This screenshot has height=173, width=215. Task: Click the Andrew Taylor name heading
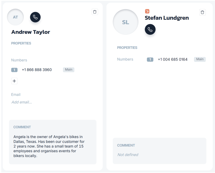(x=30, y=32)
